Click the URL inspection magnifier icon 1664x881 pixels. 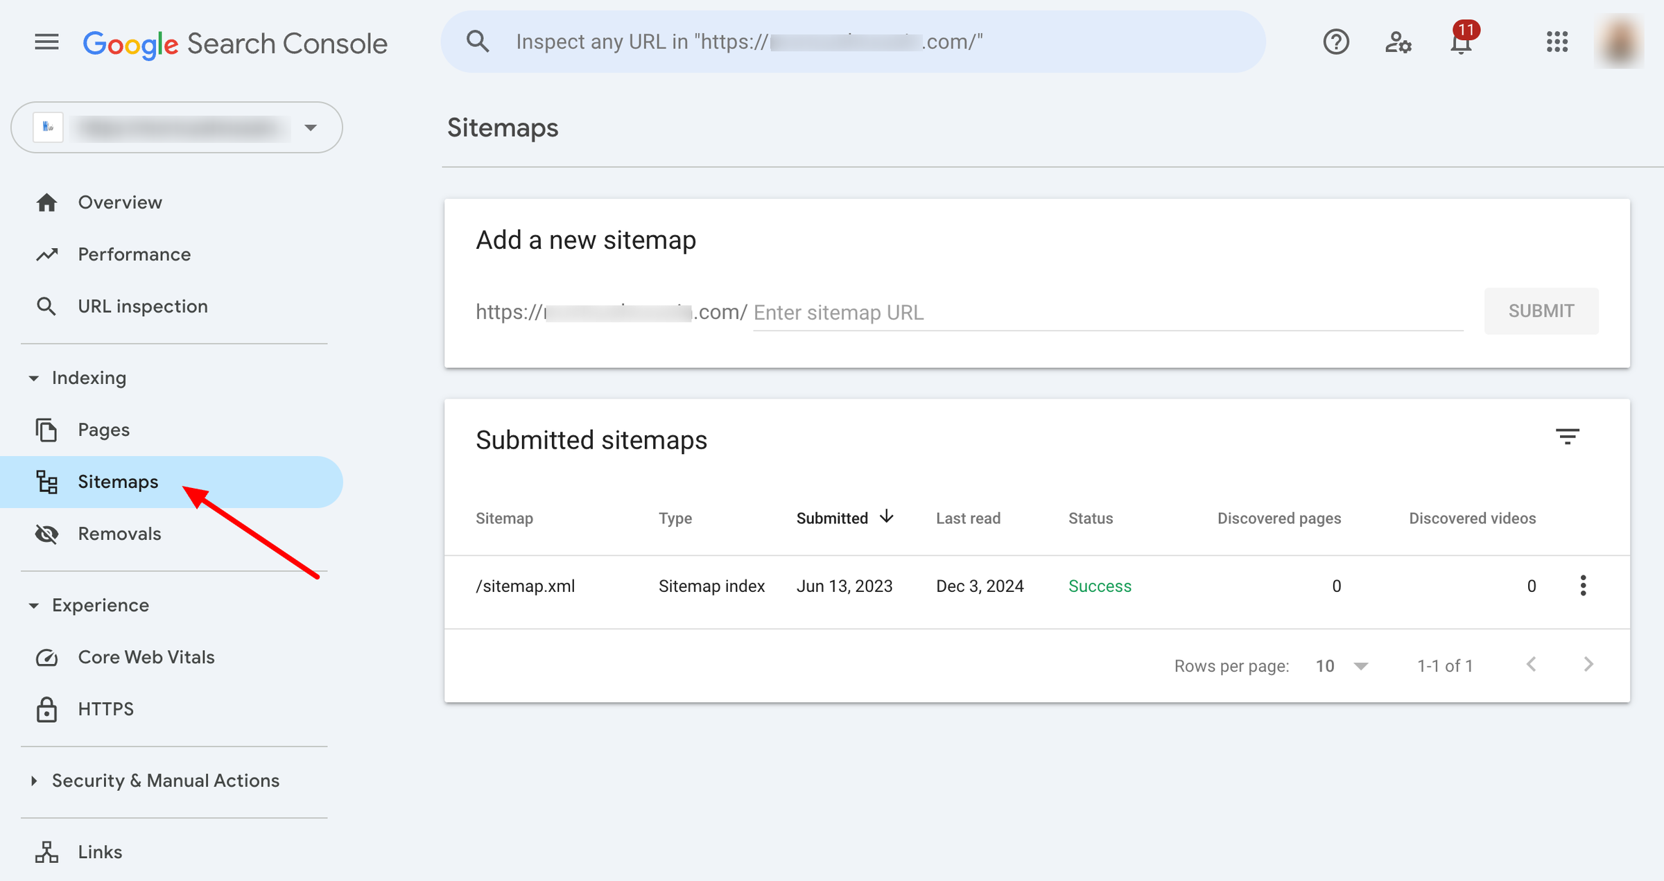46,306
